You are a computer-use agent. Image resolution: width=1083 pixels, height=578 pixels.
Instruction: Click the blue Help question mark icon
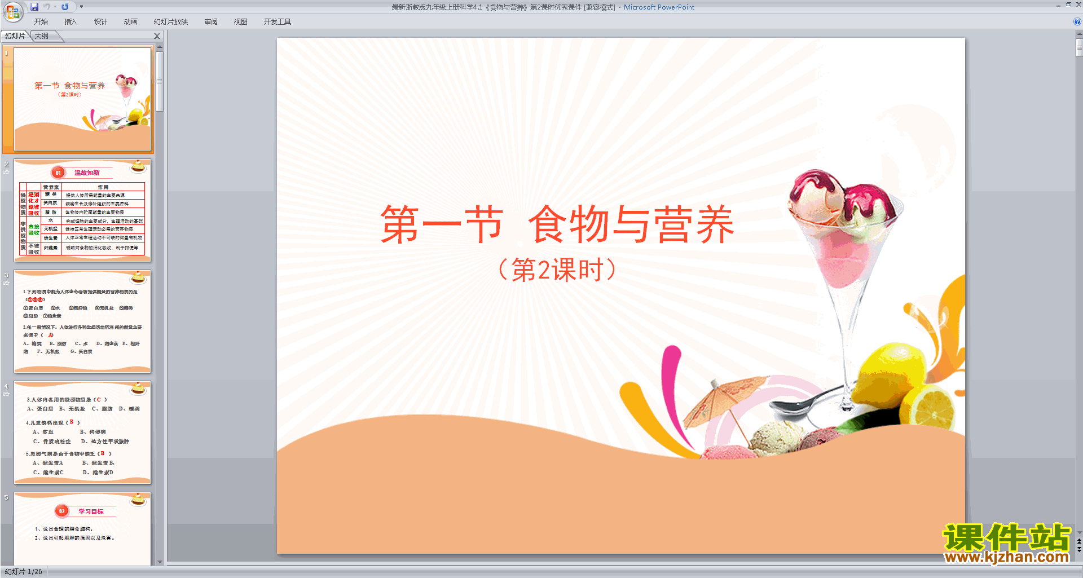(x=1077, y=22)
